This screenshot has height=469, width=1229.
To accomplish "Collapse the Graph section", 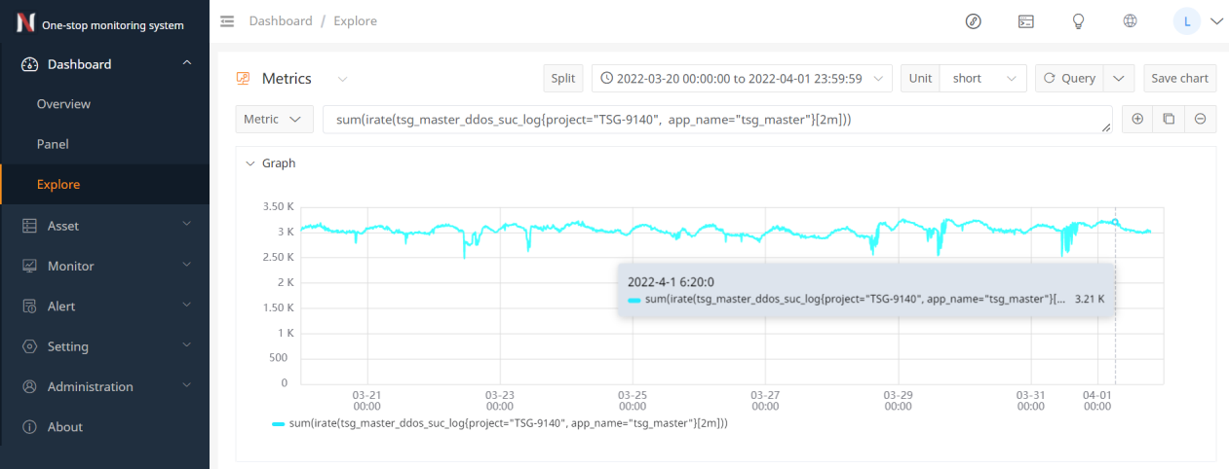I will click(250, 163).
